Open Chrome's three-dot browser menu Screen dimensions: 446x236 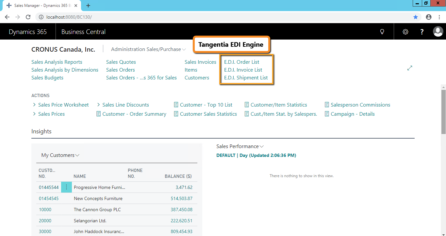[439, 17]
